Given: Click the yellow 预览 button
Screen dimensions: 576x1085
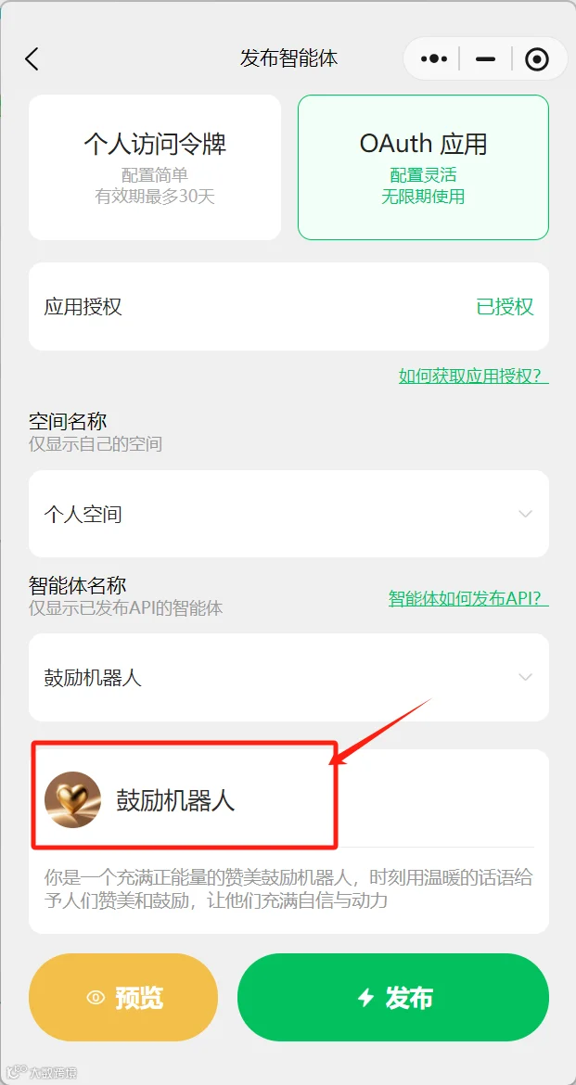Looking at the screenshot, I should [x=123, y=997].
